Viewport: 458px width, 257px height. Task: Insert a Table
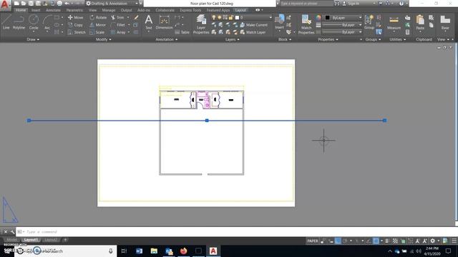tap(182, 32)
